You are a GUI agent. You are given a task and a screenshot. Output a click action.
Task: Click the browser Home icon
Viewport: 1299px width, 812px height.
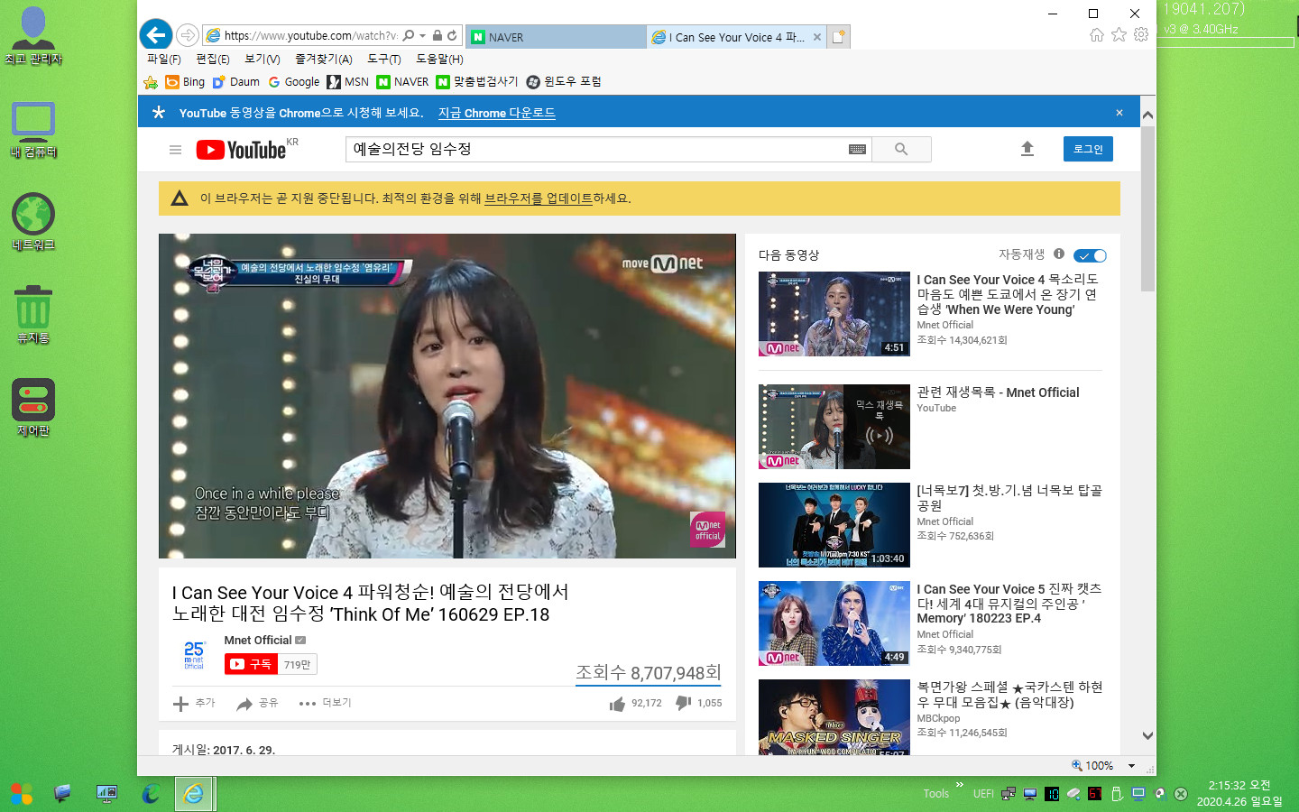click(1097, 34)
